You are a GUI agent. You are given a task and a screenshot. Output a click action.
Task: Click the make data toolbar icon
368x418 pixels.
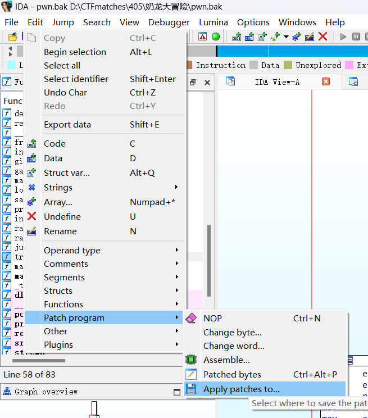tap(249, 37)
